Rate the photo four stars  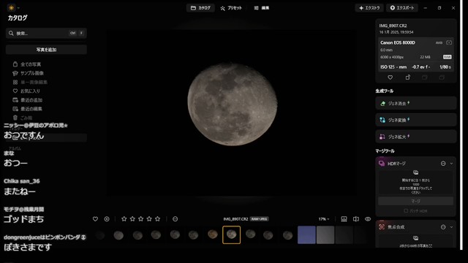(x=149, y=219)
